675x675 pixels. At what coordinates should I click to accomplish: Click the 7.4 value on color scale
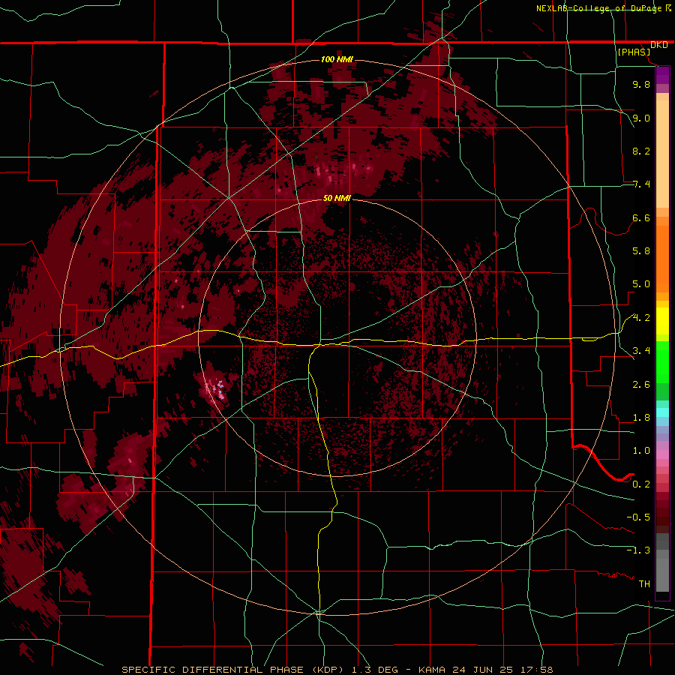641,184
